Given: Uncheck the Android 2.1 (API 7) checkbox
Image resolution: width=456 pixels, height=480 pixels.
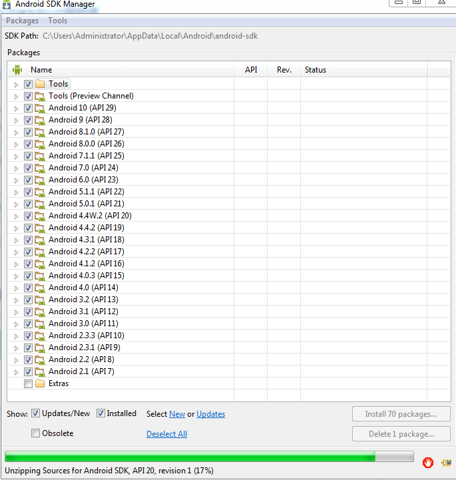Looking at the screenshot, I should [x=28, y=371].
